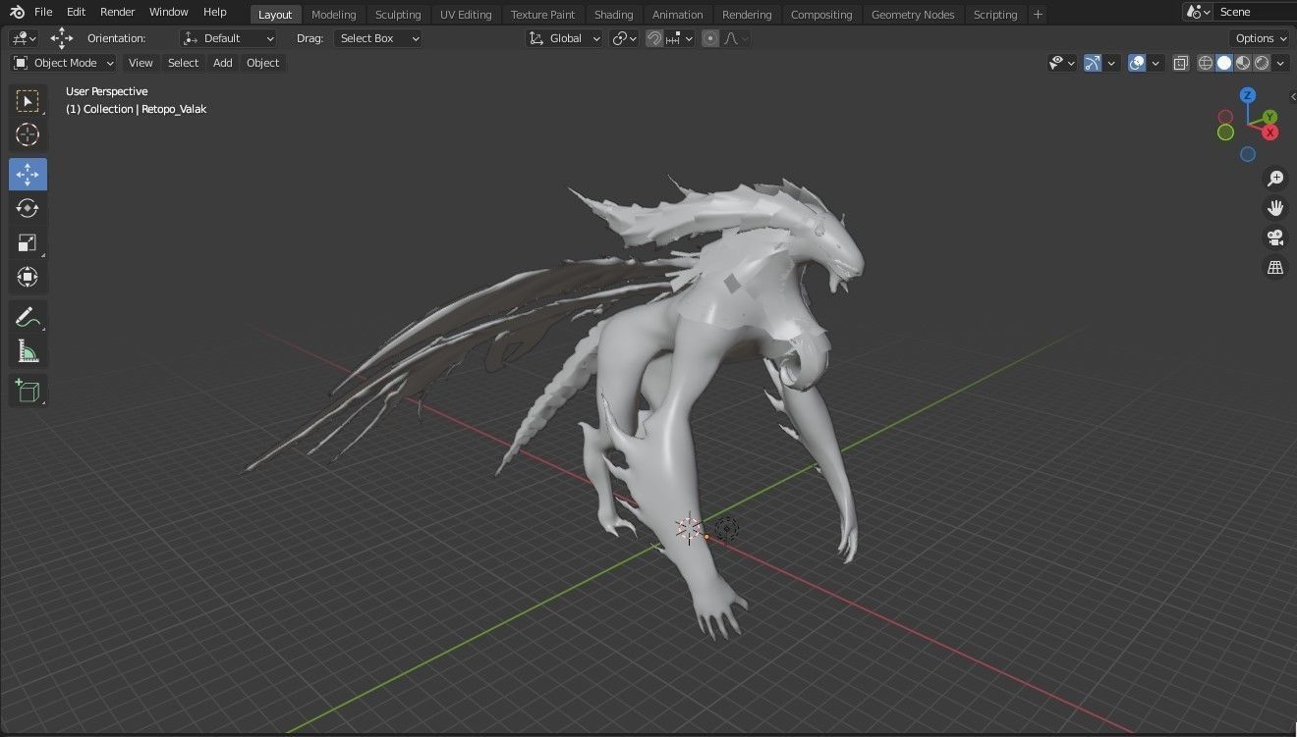Toggle viewport overlays display
Image resolution: width=1297 pixels, height=737 pixels.
1137,63
